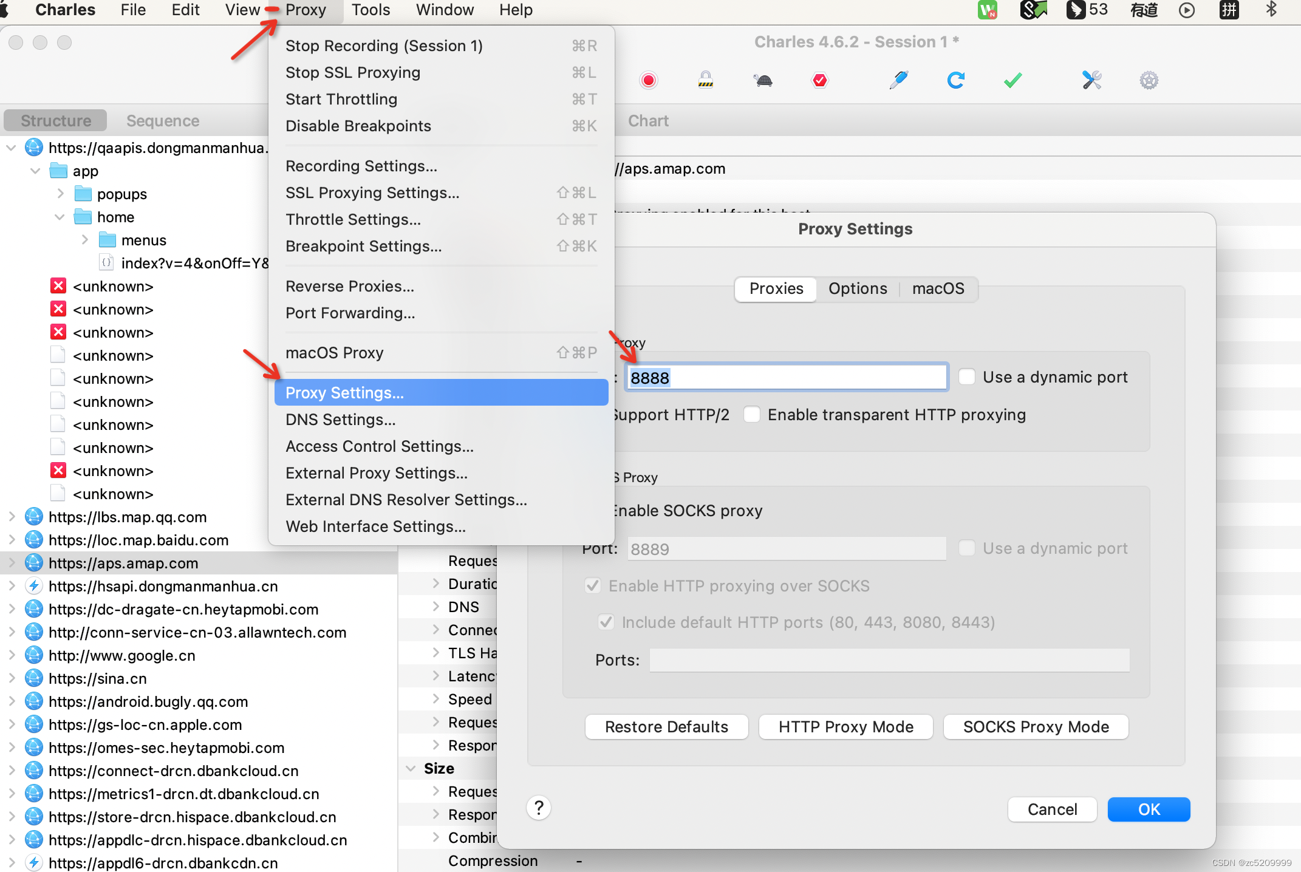Expand the https://lbs.map.qq.com host node
1301x872 pixels.
click(12, 517)
